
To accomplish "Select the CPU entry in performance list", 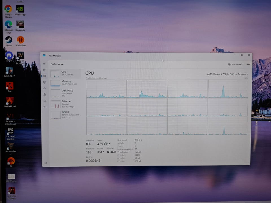I will pyautogui.click(x=65, y=74).
